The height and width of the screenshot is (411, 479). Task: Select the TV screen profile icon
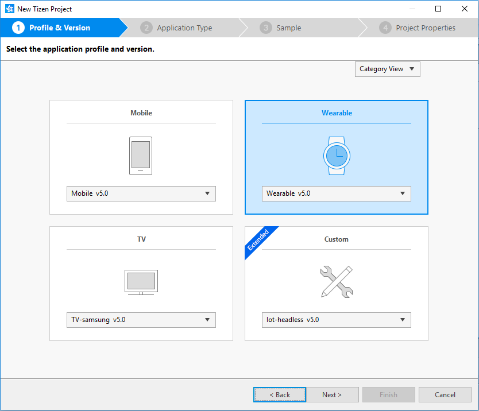pyautogui.click(x=141, y=281)
